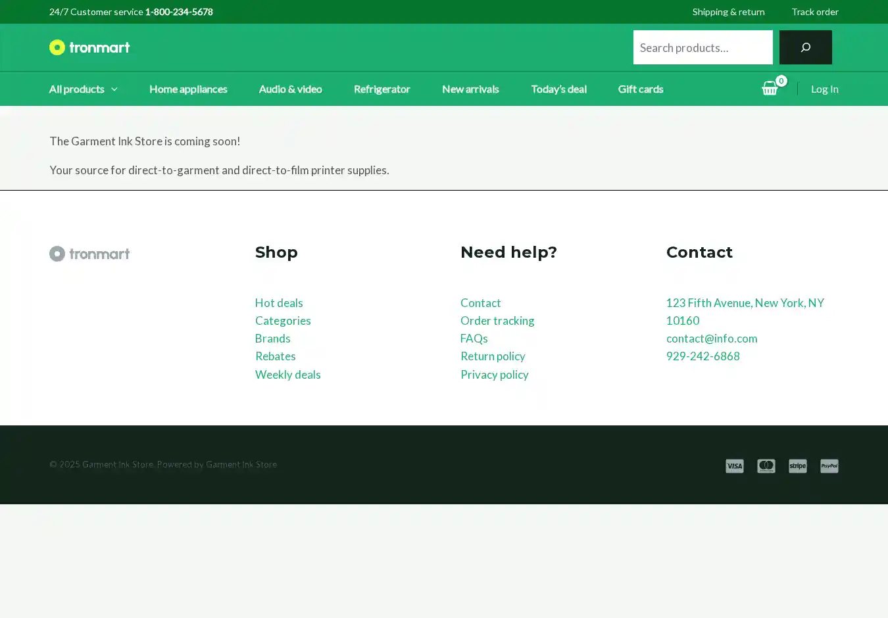Screen dimensions: 888x618
Task: Open the shopping basket icon
Action: click(770, 89)
